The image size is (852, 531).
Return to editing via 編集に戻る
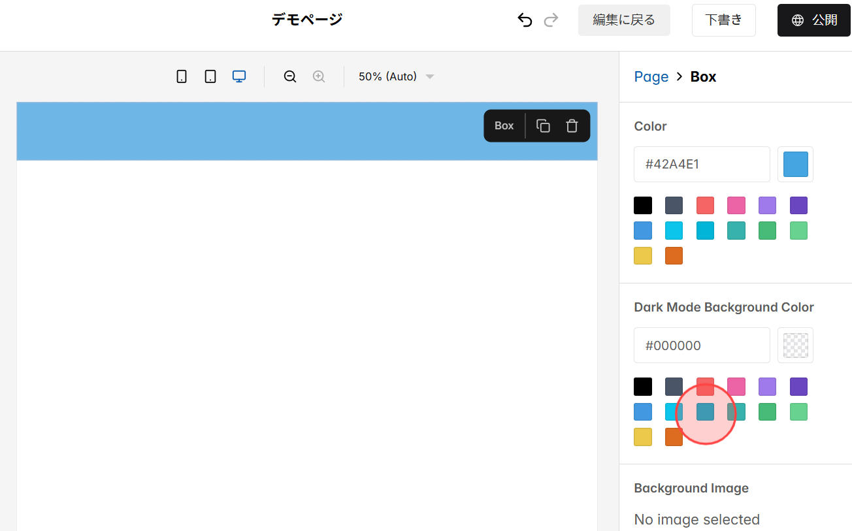point(623,20)
